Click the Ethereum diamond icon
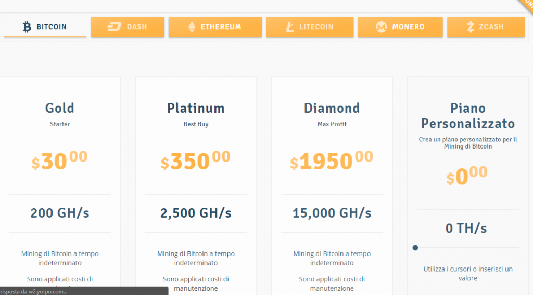533x295 pixels. (x=192, y=27)
